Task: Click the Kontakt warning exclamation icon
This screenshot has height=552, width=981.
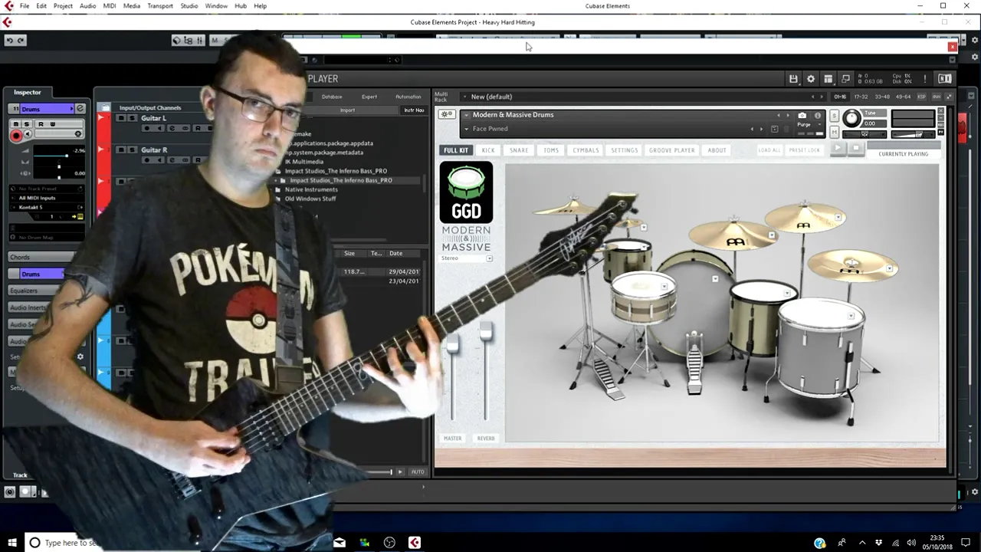Action: tap(925, 79)
